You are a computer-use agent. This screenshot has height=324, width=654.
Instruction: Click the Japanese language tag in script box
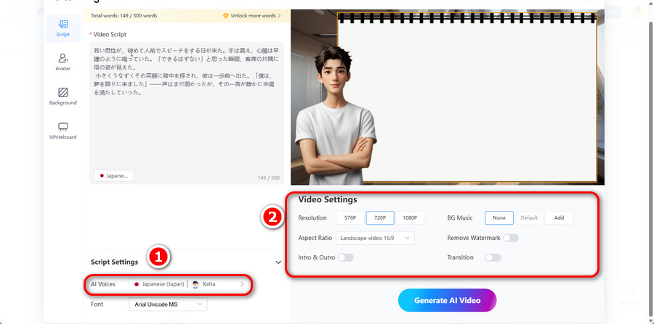(113, 175)
